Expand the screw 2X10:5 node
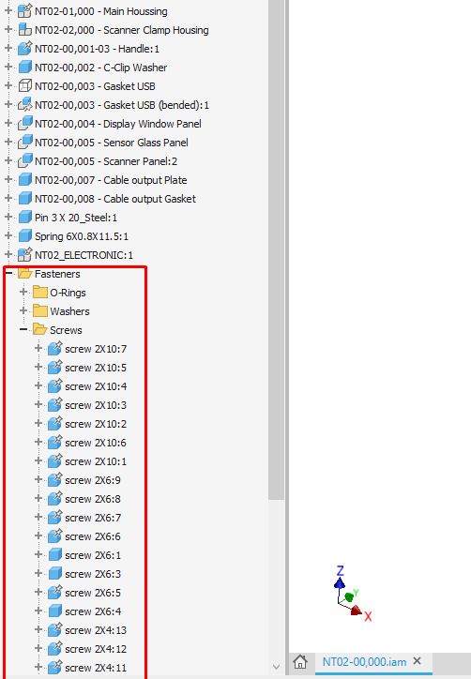 (x=38, y=367)
